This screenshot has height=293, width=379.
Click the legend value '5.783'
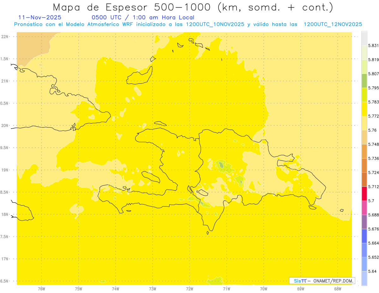point(373,102)
